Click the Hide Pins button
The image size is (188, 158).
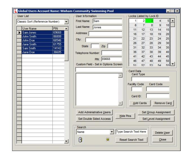pos(125,116)
